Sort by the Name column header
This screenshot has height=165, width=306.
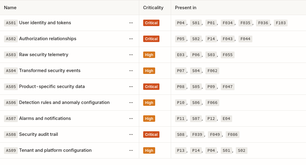10,8
